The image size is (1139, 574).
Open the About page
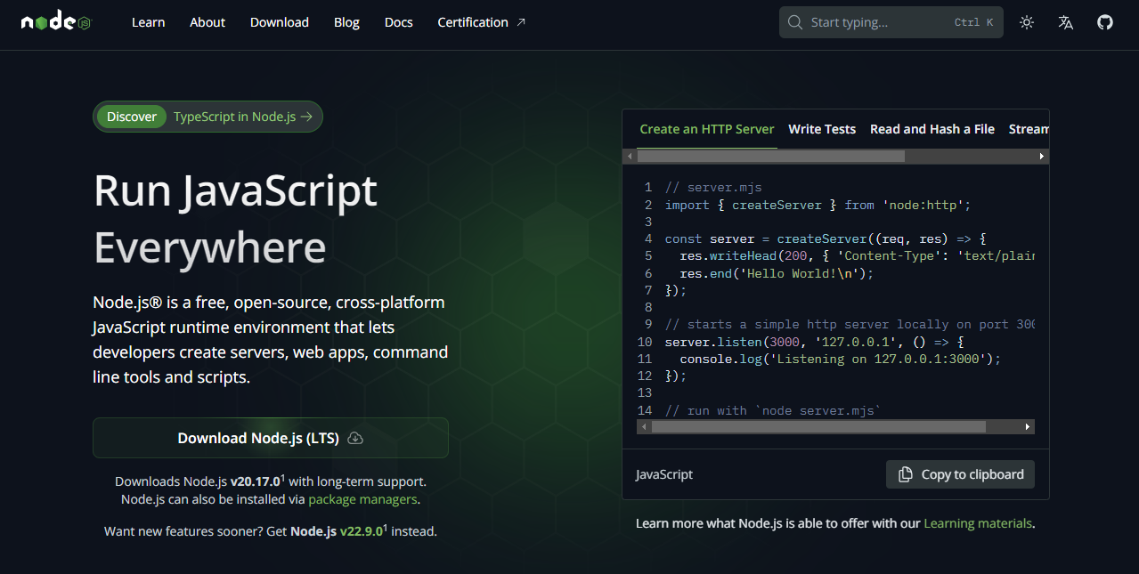(x=207, y=22)
